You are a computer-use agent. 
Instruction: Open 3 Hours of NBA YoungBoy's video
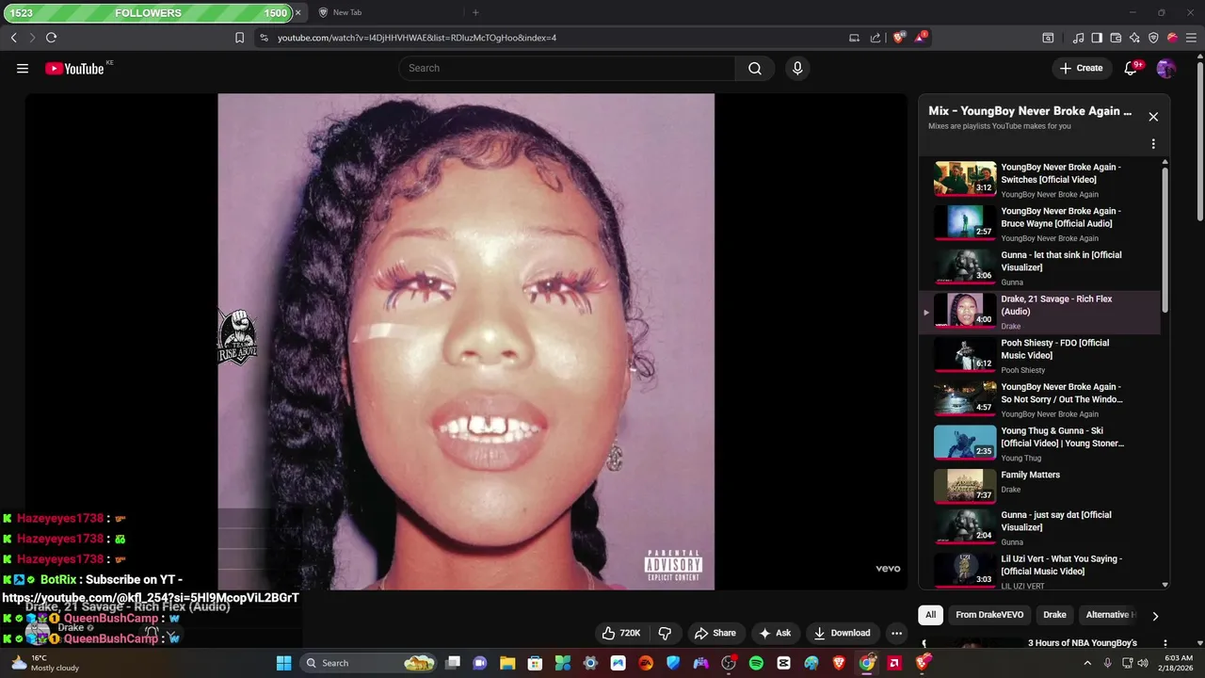point(1083,643)
